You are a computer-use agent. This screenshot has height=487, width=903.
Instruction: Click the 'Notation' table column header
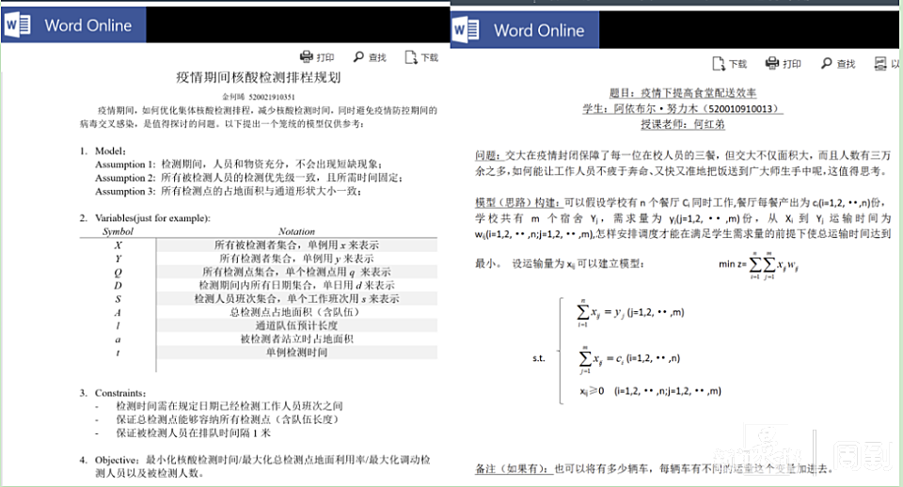296,231
